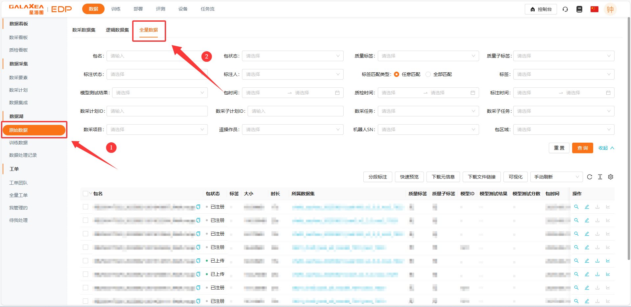631x307 pixels.
Task: Select the 任意匹配 radio button
Action: (x=397, y=74)
